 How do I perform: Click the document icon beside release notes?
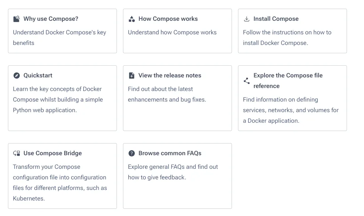pos(132,76)
